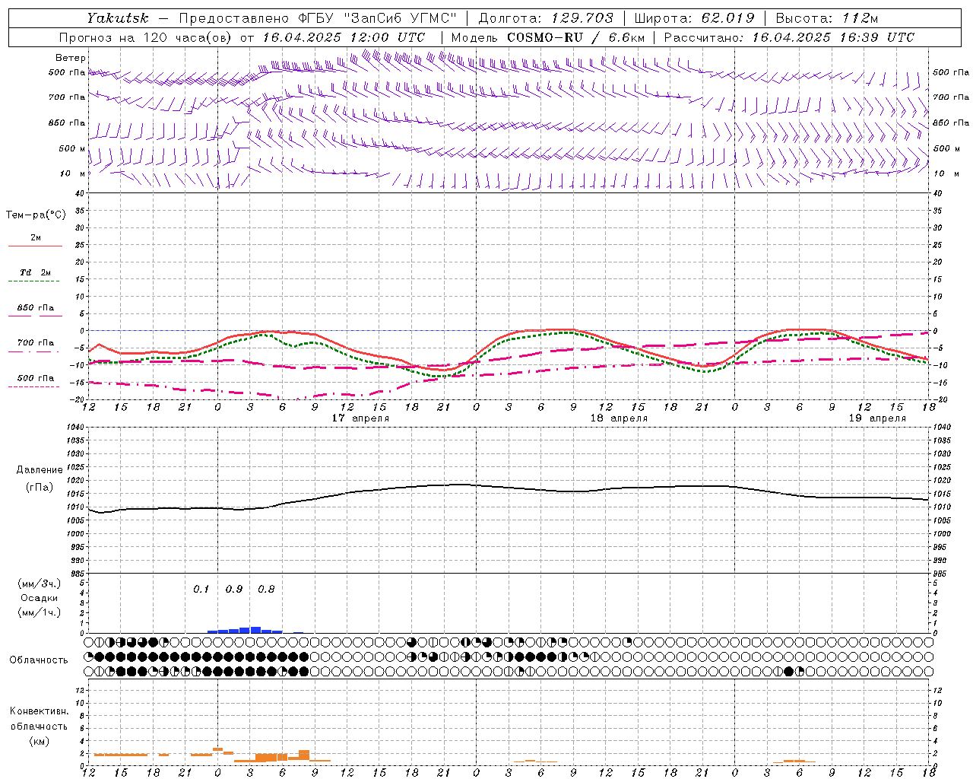The image size is (973, 779).
Task: Click the longitude value "Долгота: 129.703"
Action: tap(546, 18)
